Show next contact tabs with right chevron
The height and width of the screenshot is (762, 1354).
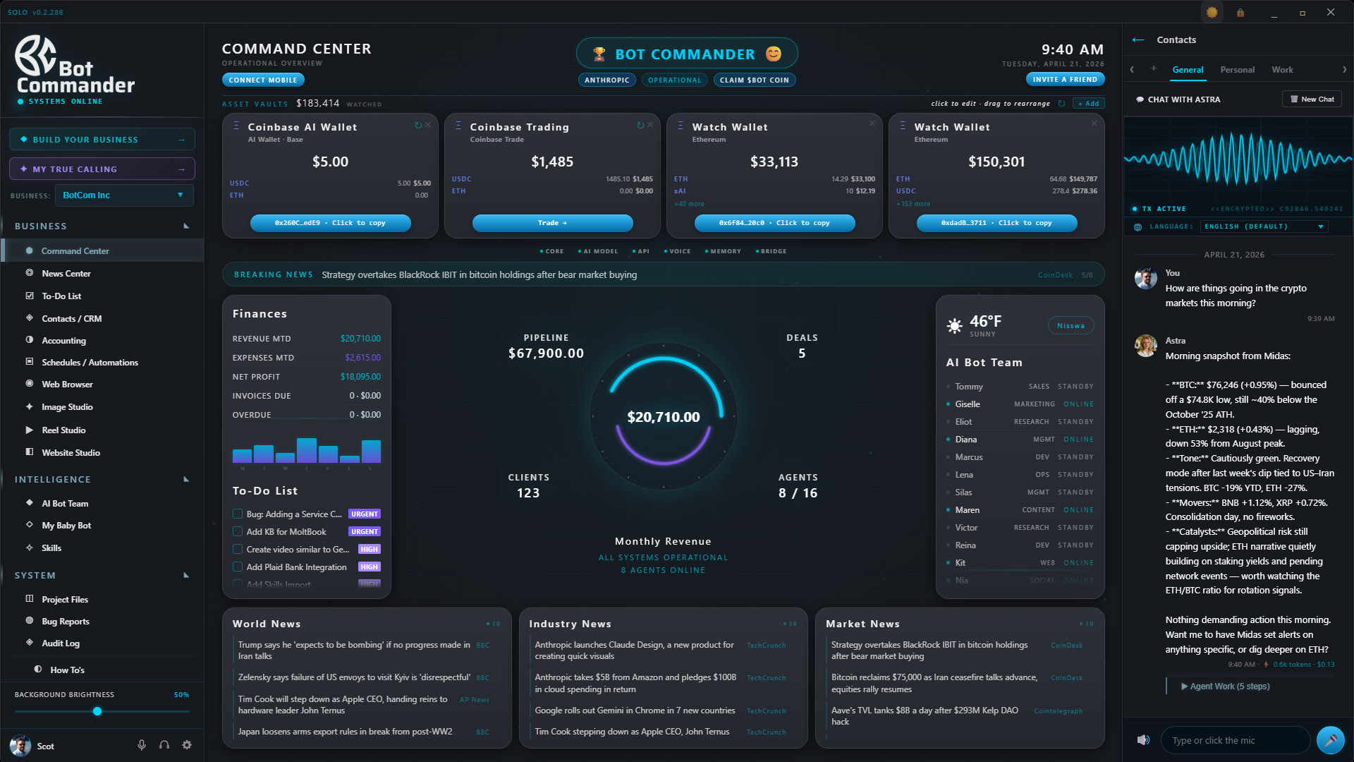[x=1344, y=69]
